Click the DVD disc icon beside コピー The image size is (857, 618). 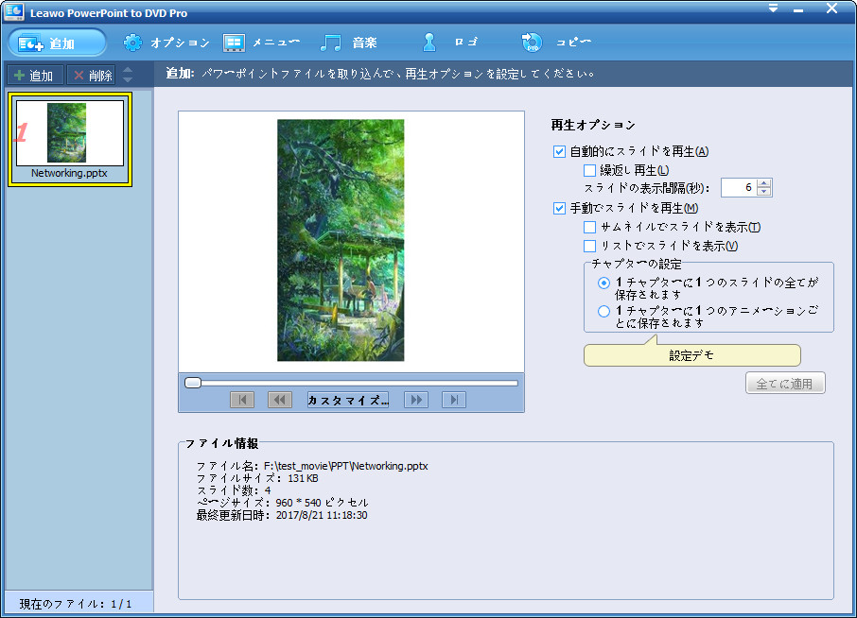pyautogui.click(x=532, y=43)
